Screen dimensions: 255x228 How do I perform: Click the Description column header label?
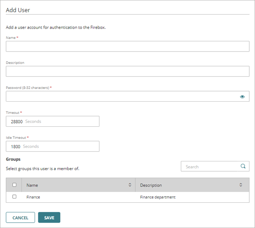coord(151,185)
